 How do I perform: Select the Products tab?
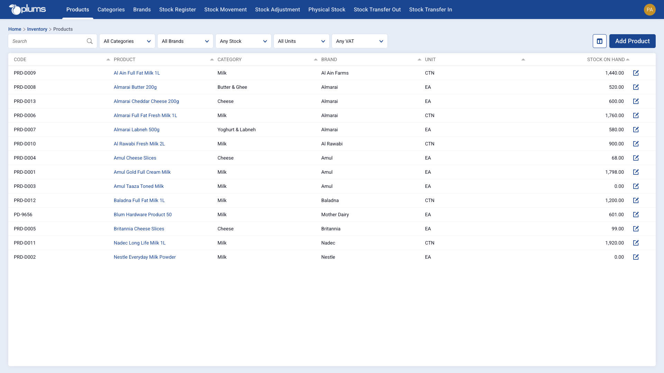click(78, 10)
